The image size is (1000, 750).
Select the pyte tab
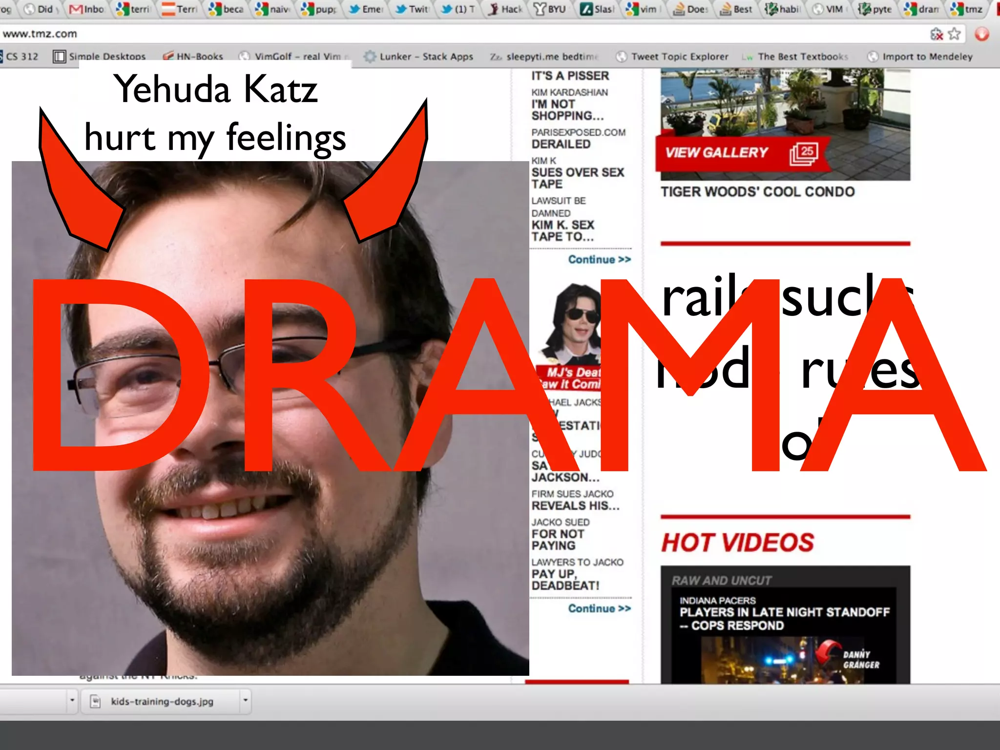coord(875,9)
